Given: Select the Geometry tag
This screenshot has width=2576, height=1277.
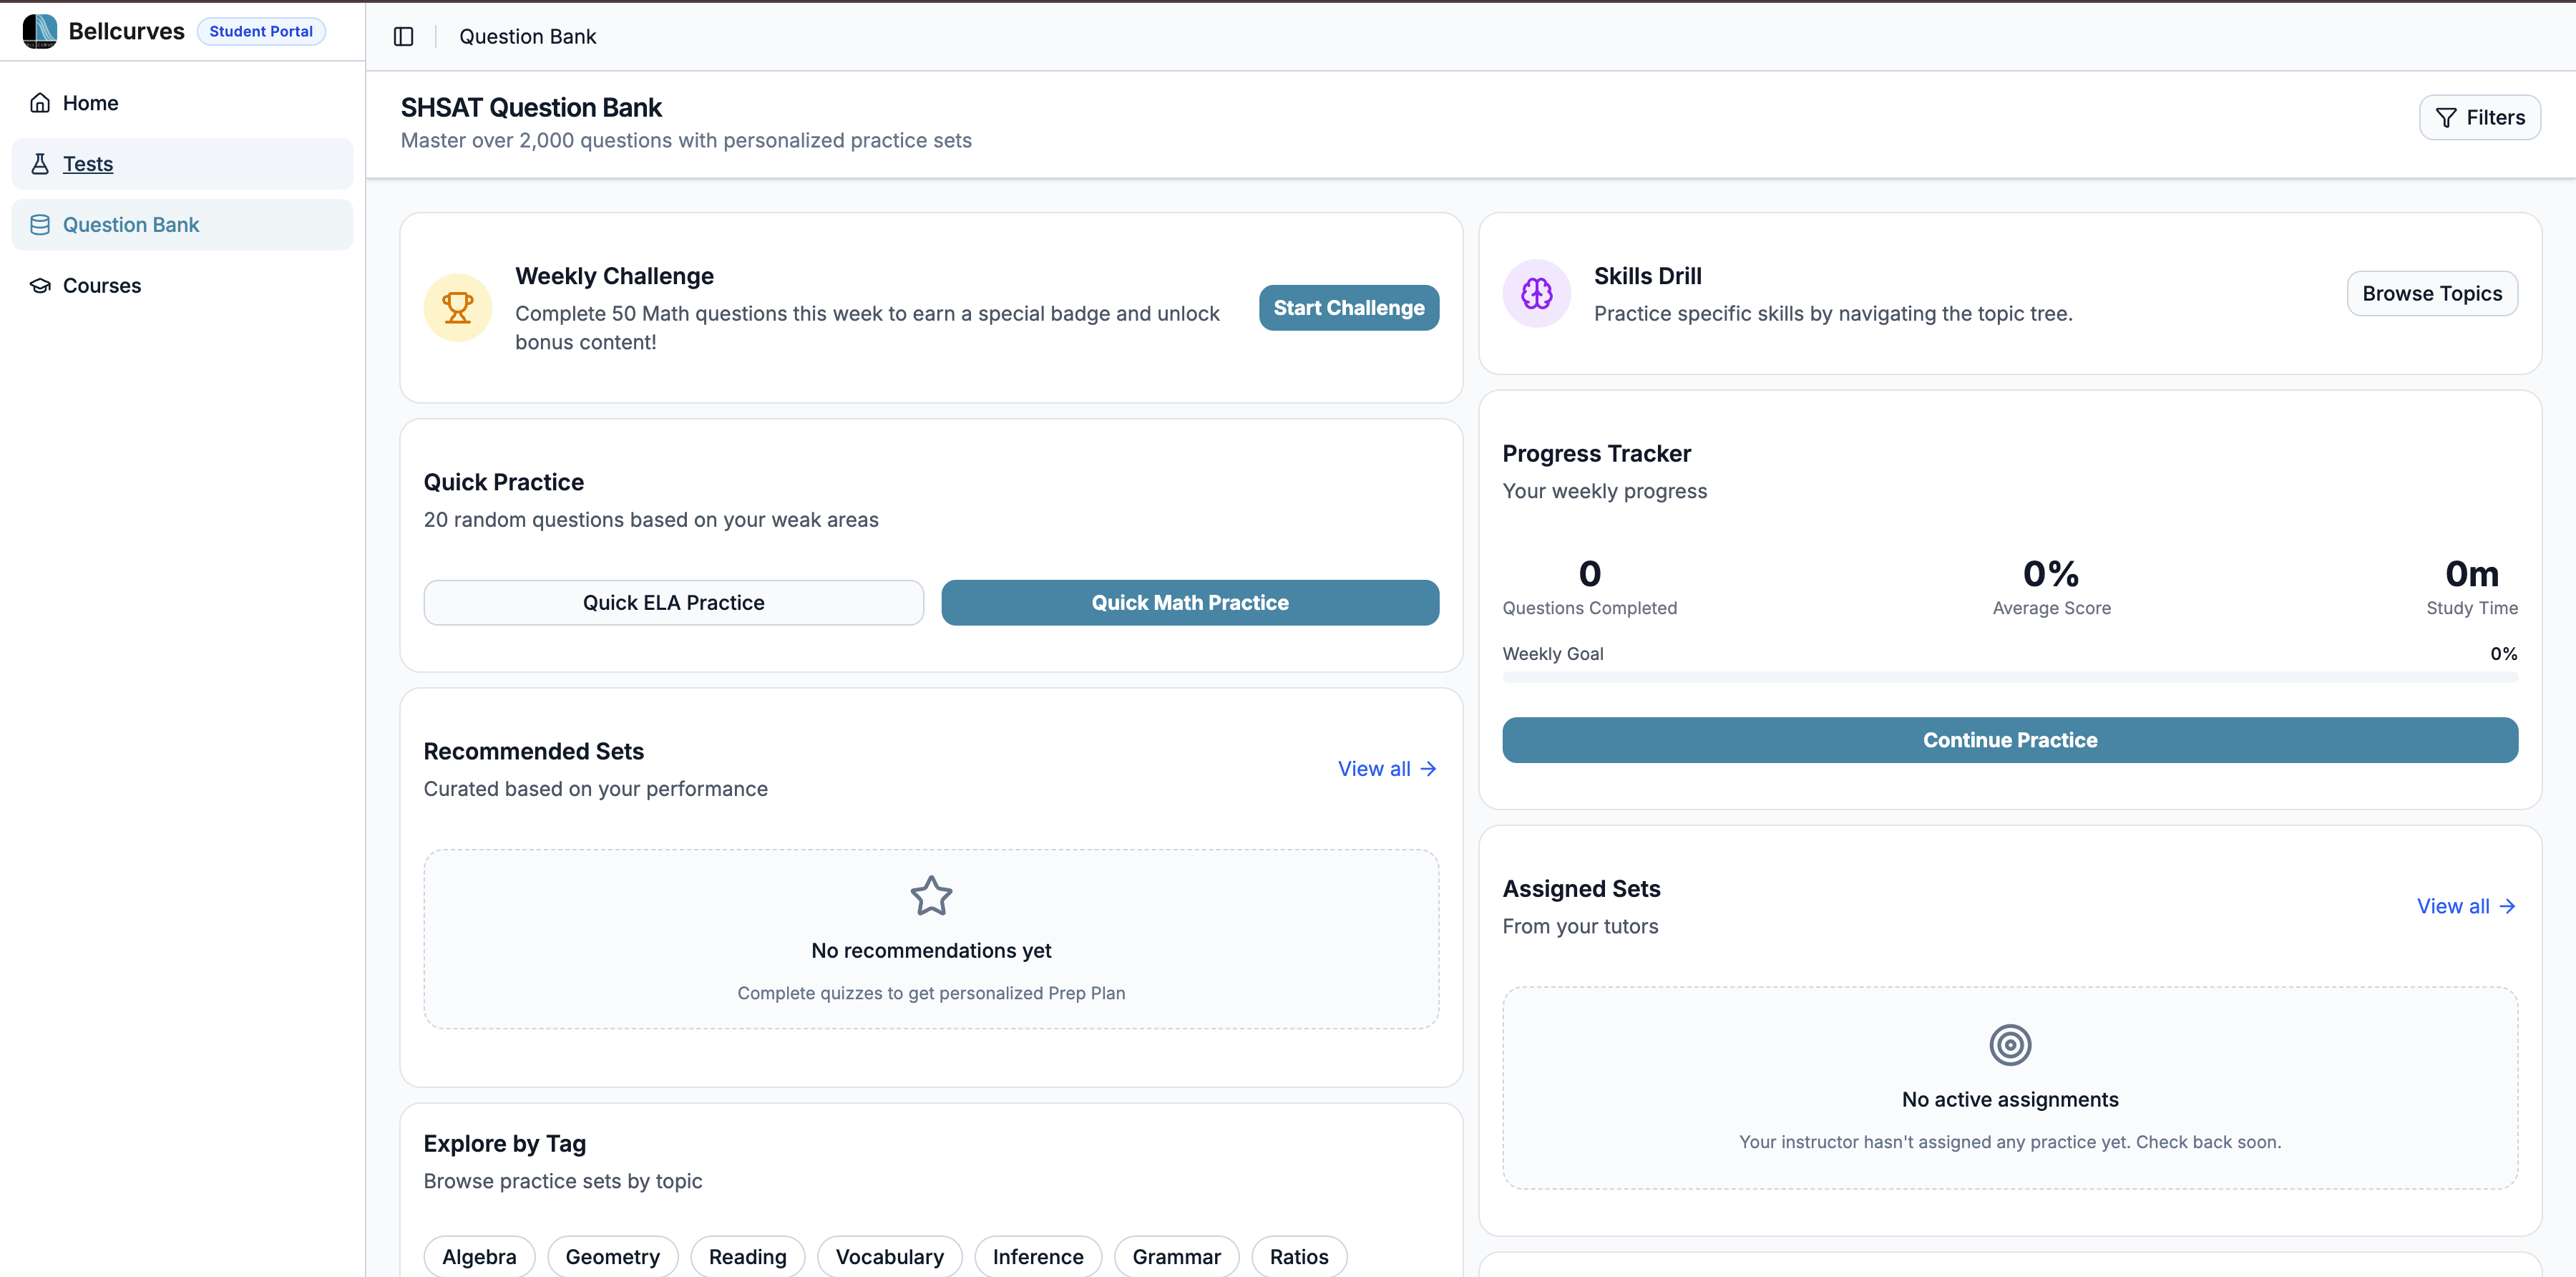Looking at the screenshot, I should [612, 1257].
